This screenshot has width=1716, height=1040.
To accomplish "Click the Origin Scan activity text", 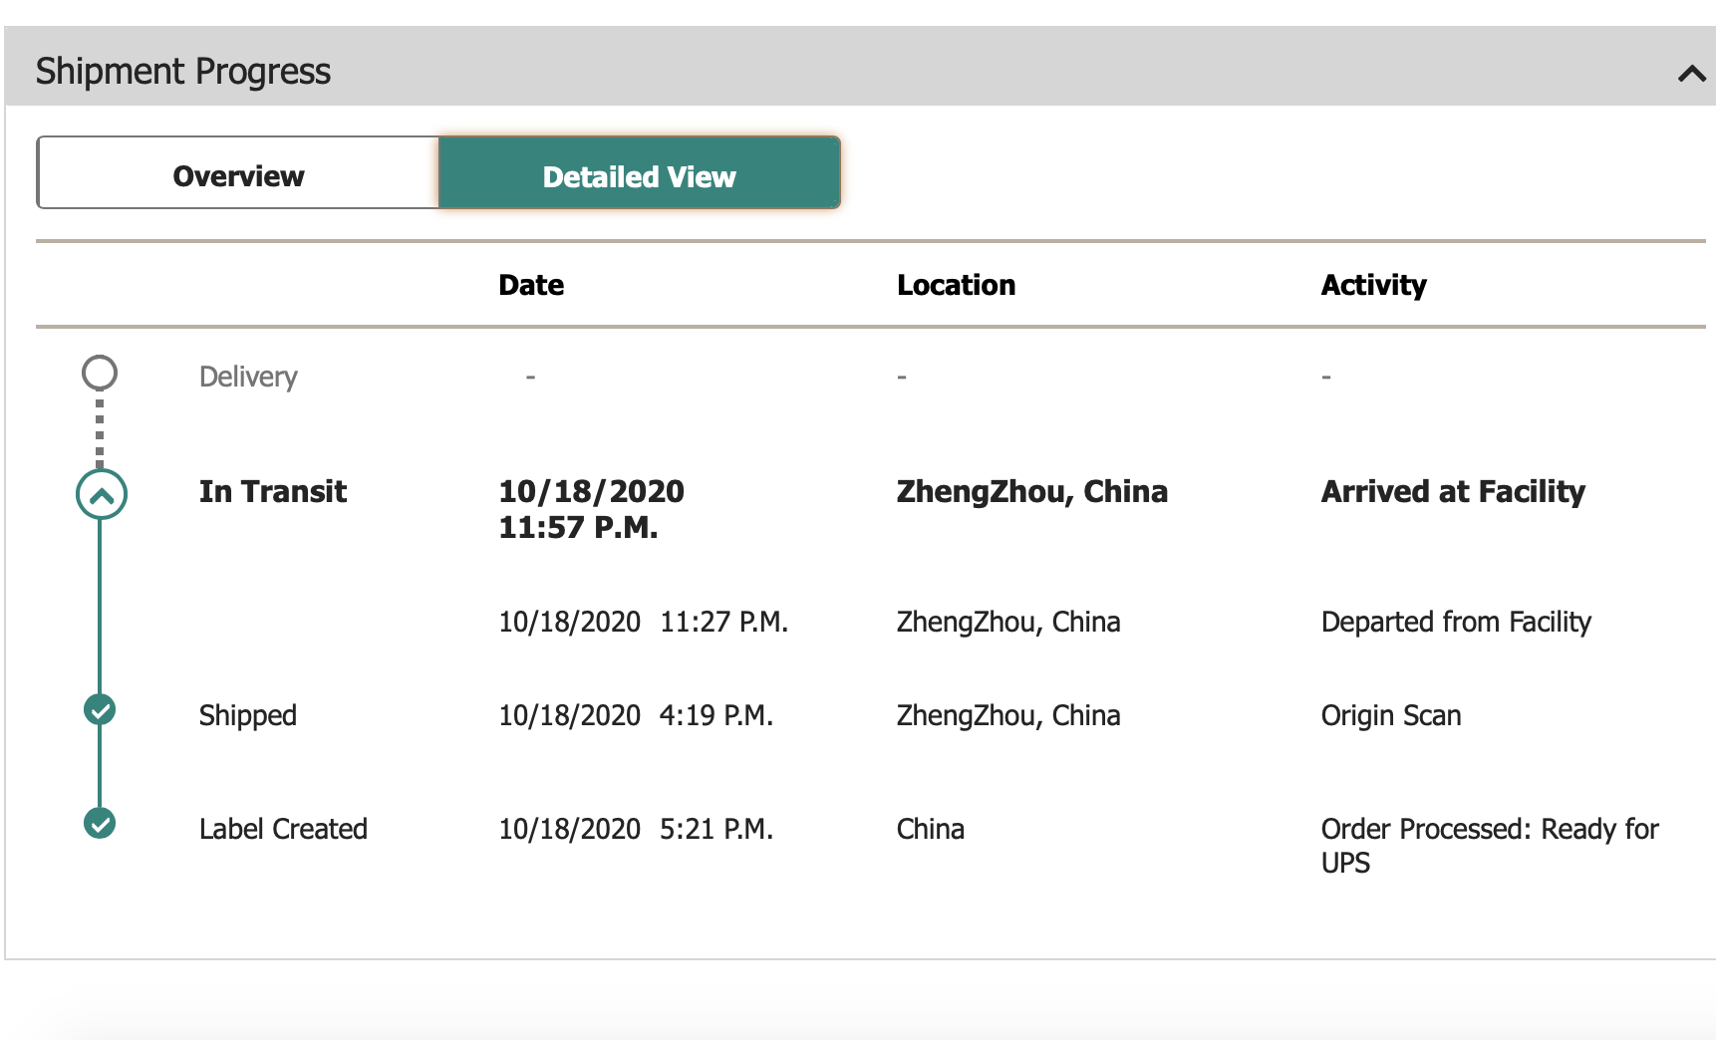I will point(1390,715).
